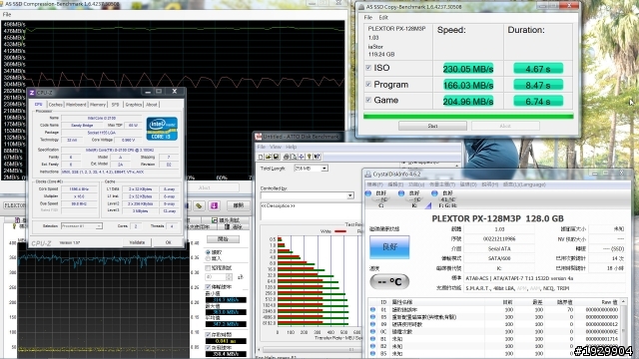Select the C: drive status icon in CrystalDiskInfo
639x359 pixels.
click(x=368, y=193)
